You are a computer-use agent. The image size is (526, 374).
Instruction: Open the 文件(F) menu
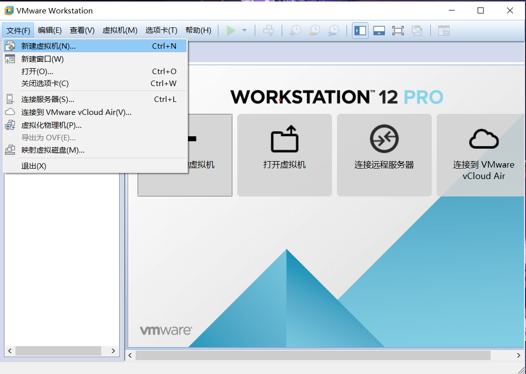coord(18,30)
